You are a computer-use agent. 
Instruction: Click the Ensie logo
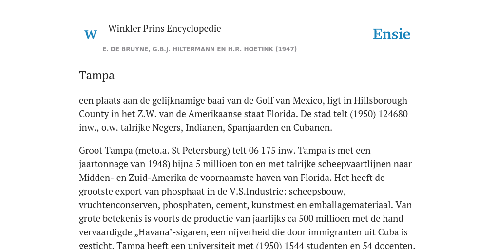(x=392, y=35)
